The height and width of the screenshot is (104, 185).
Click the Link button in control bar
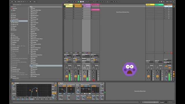[x=12, y=2]
